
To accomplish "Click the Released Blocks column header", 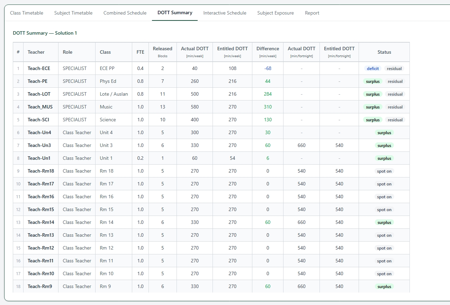I will pyautogui.click(x=163, y=52).
